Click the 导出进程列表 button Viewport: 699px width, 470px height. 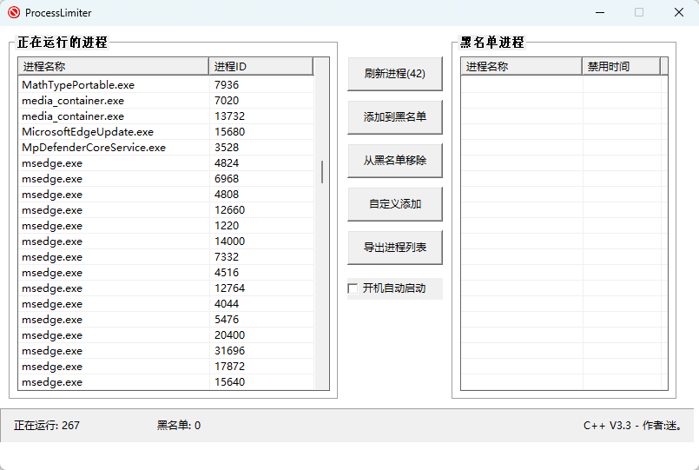pyautogui.click(x=395, y=247)
